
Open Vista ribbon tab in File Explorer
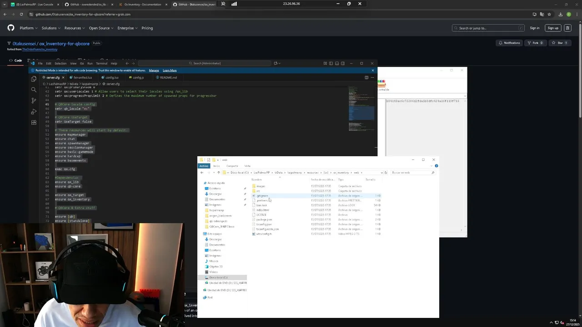tap(247, 166)
